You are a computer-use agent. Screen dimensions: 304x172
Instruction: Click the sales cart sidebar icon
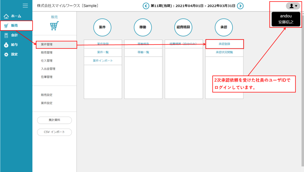6,26
